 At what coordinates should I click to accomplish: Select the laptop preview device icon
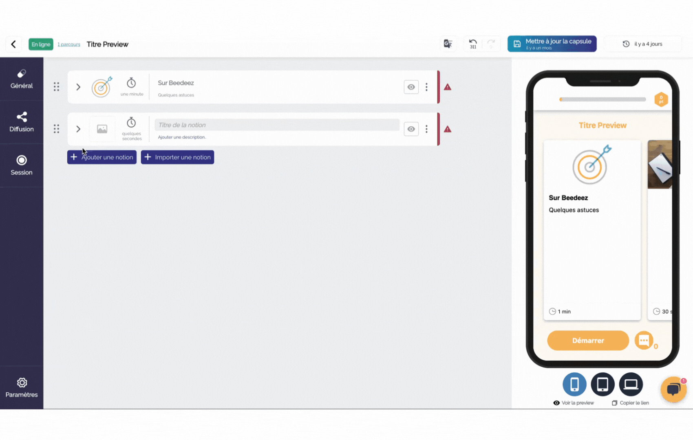[631, 384]
